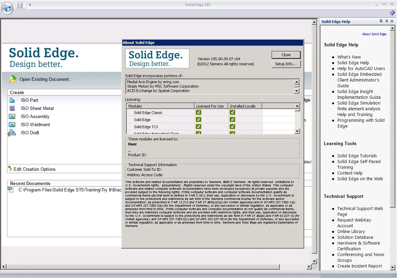This screenshot has width=397, height=278.
Task: Open What's New help link
Action: [x=349, y=57]
